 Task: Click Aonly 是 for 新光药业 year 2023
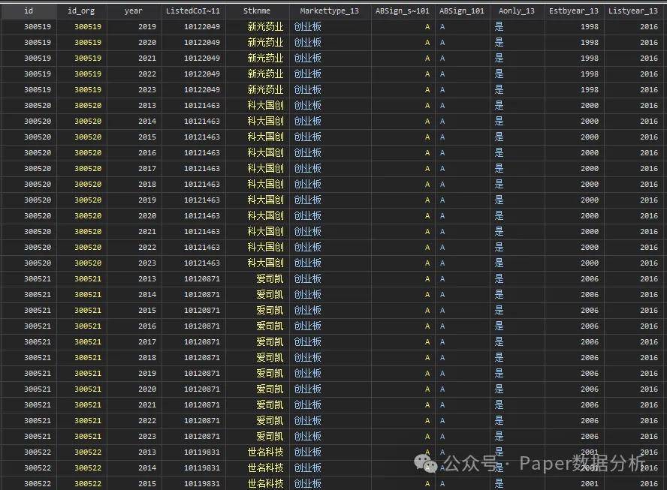[499, 89]
